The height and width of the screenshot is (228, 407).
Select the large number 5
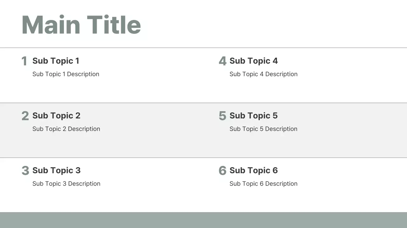pyautogui.click(x=223, y=116)
